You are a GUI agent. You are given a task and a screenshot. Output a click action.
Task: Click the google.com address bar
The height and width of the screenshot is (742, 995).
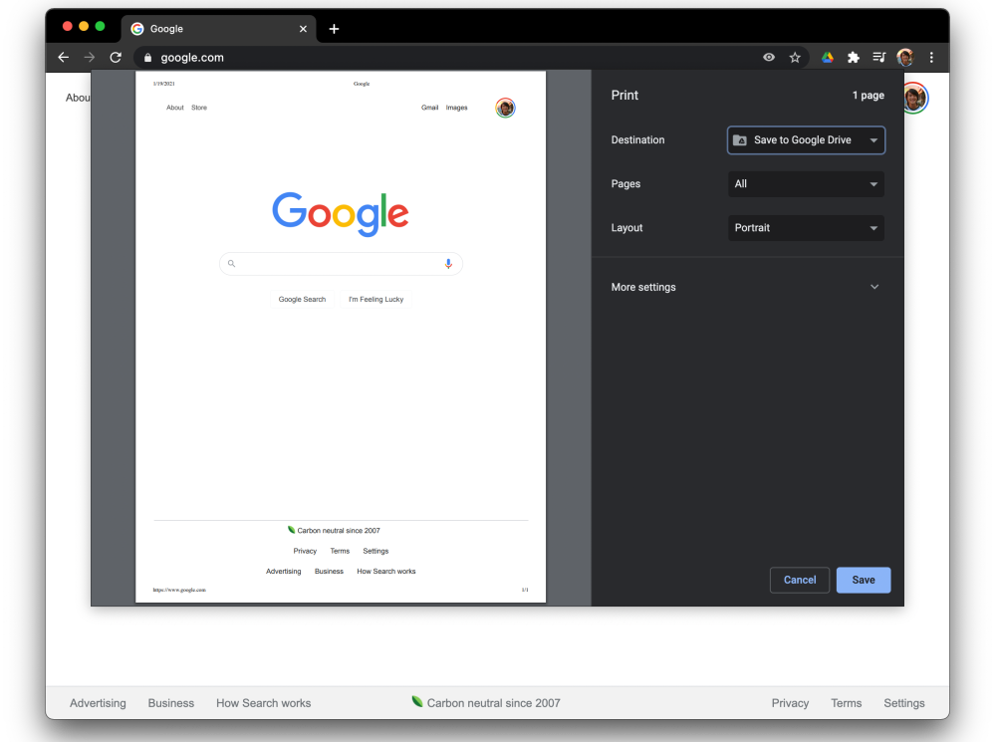point(448,58)
